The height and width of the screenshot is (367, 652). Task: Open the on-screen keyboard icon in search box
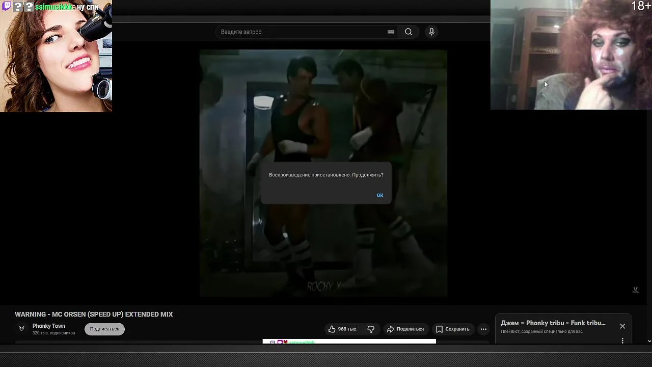(x=391, y=32)
